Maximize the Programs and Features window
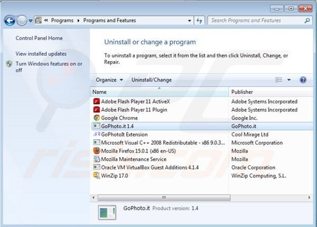This screenshot has height=227, width=317. [x=291, y=8]
